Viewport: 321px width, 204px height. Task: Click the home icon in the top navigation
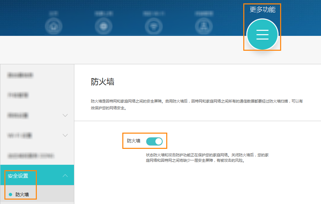pos(53,26)
